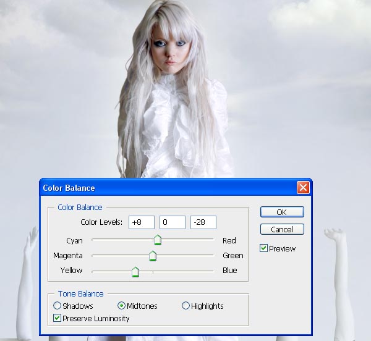Image resolution: width=371 pixels, height=341 pixels.
Task: Click the Blue label
Action: (x=229, y=270)
